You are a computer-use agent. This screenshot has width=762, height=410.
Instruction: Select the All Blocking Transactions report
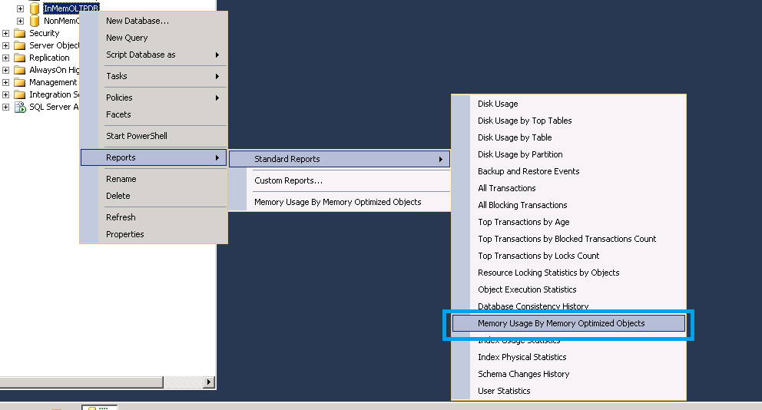click(522, 205)
